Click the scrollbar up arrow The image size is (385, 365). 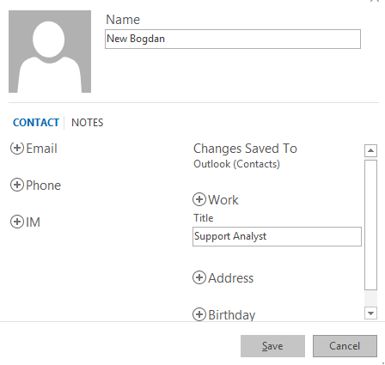(370, 150)
